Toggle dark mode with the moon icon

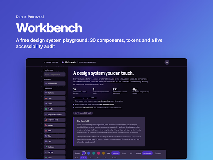click(167, 62)
